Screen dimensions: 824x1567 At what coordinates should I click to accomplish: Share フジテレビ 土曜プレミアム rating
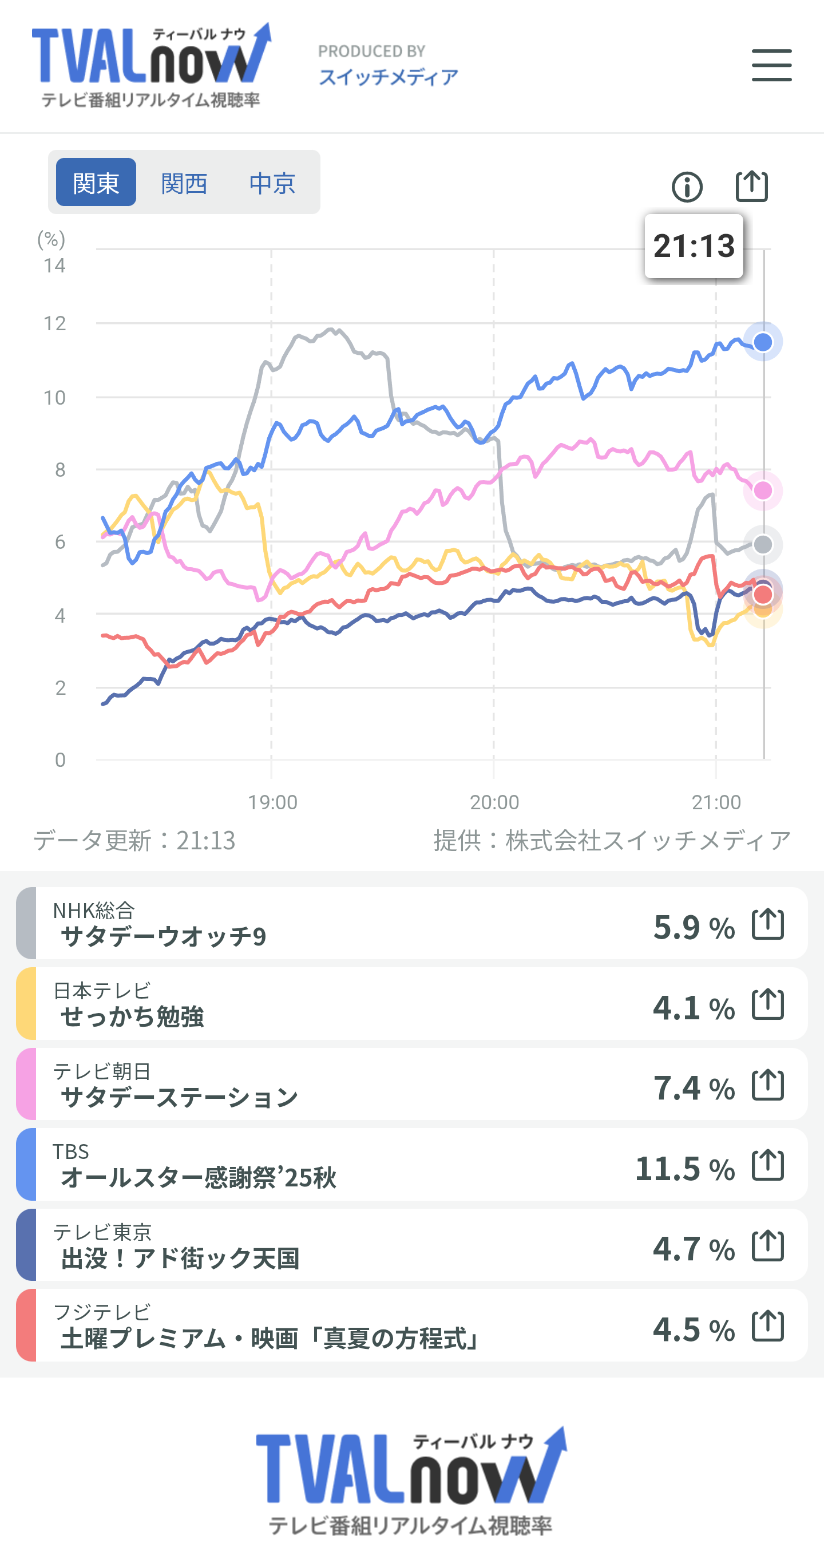767,1325
